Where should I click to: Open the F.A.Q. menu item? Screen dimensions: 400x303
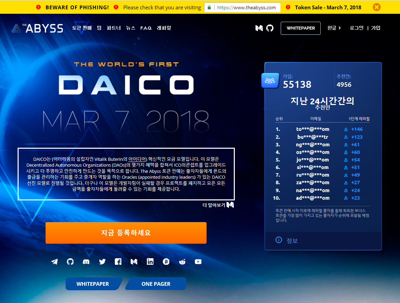[146, 28]
